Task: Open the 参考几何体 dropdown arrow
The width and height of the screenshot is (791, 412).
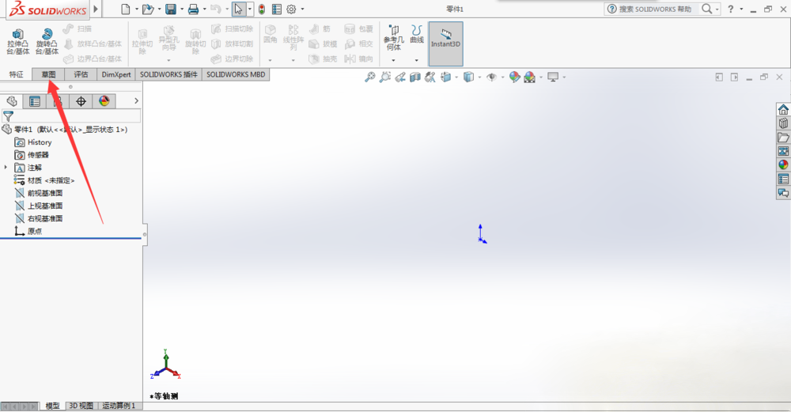Action: 393,61
